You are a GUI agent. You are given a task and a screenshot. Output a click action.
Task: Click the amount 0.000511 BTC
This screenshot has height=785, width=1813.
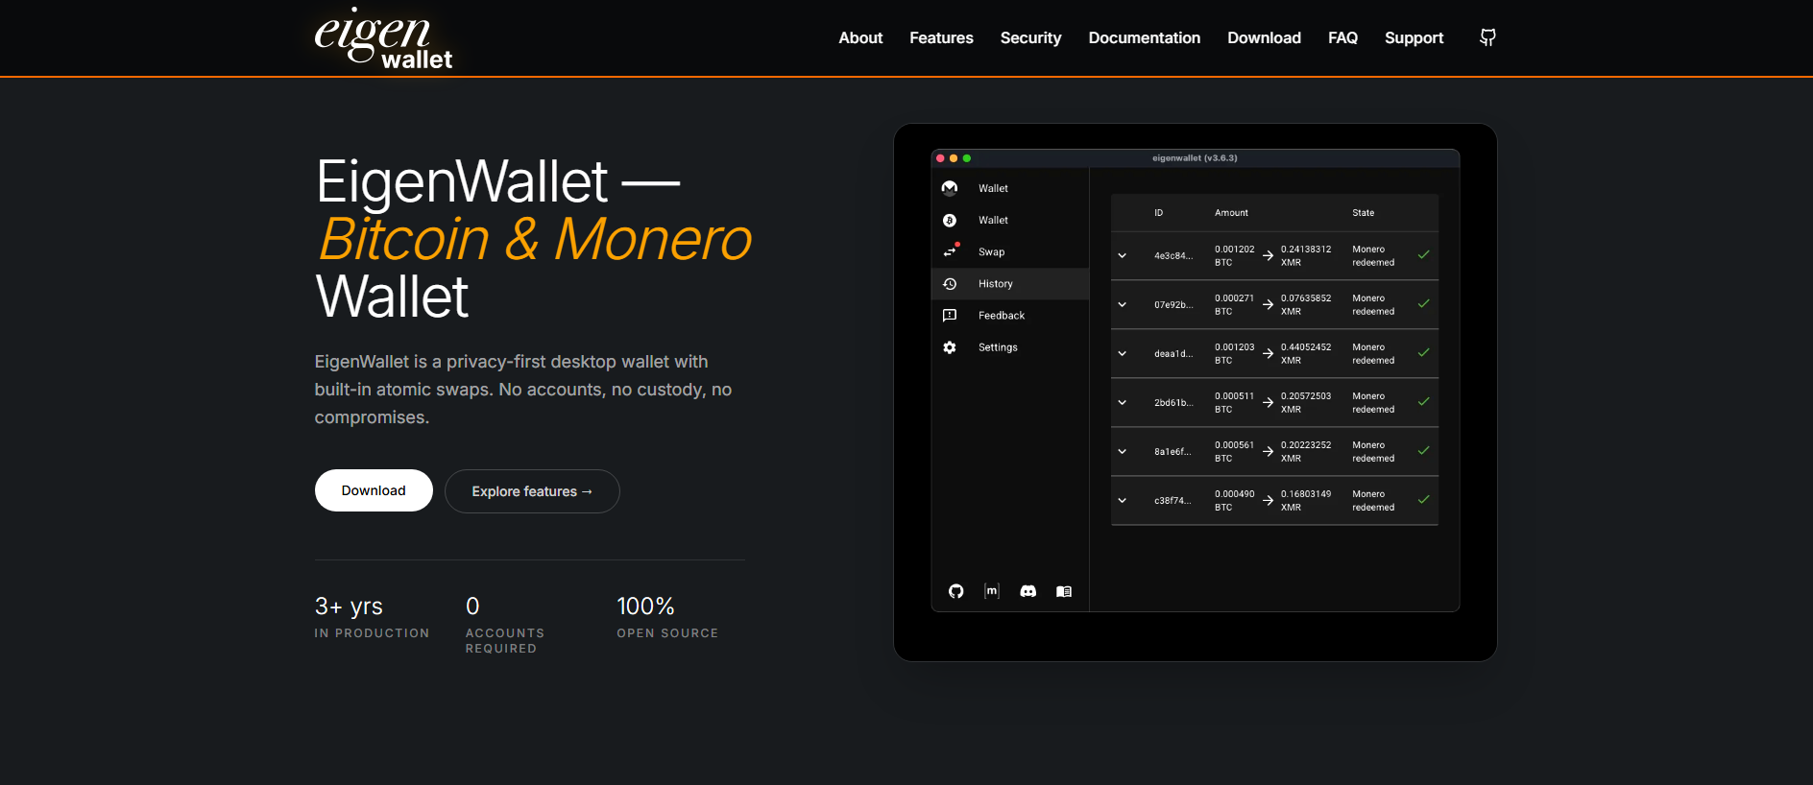pyautogui.click(x=1234, y=402)
